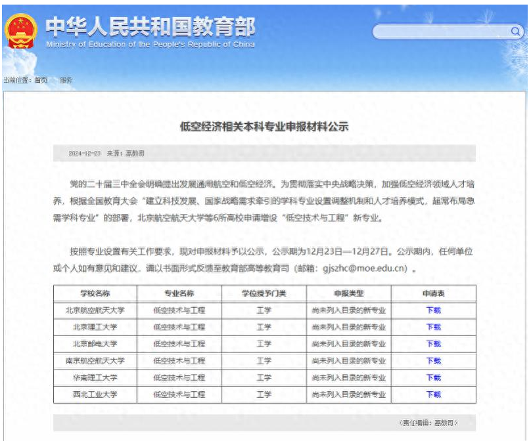Click the 申请表 column header

433,293
